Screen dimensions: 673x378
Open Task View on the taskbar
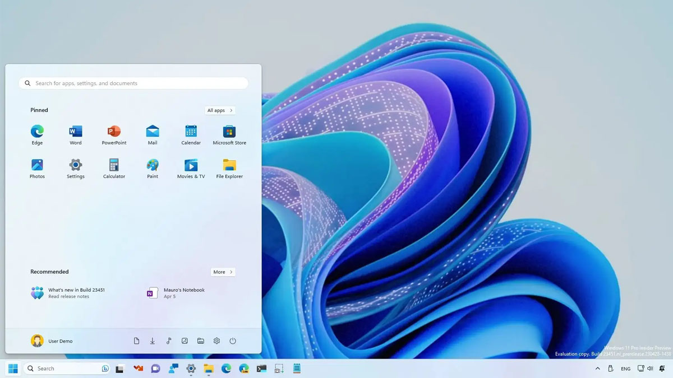point(119,368)
